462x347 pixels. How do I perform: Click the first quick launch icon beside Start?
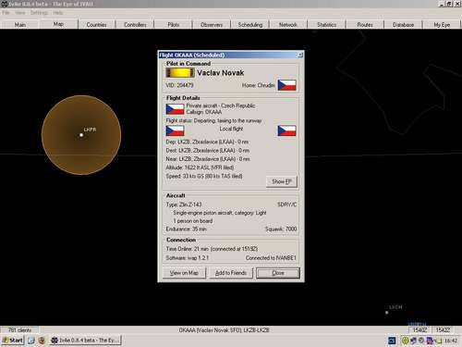point(31,341)
